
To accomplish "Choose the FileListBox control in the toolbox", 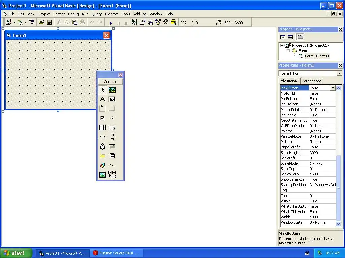I will (x=112, y=156).
